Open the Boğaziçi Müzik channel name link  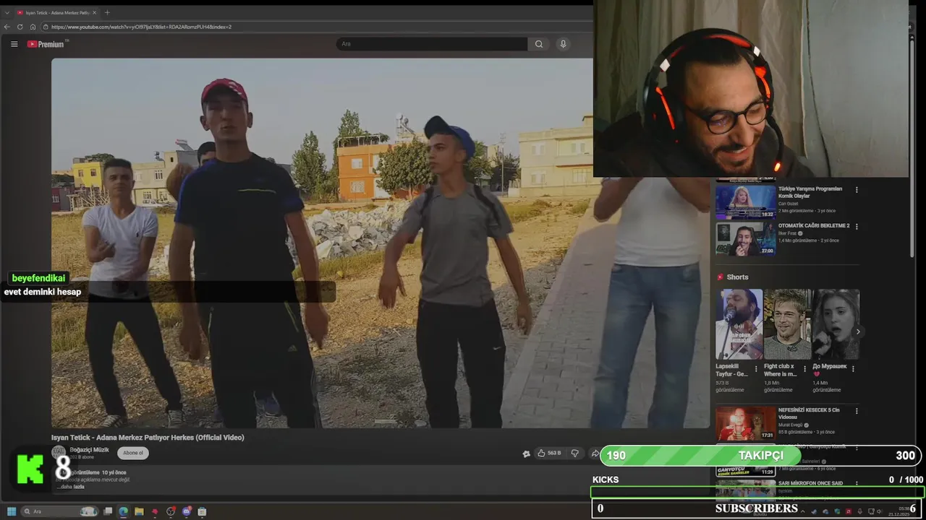pyautogui.click(x=89, y=449)
